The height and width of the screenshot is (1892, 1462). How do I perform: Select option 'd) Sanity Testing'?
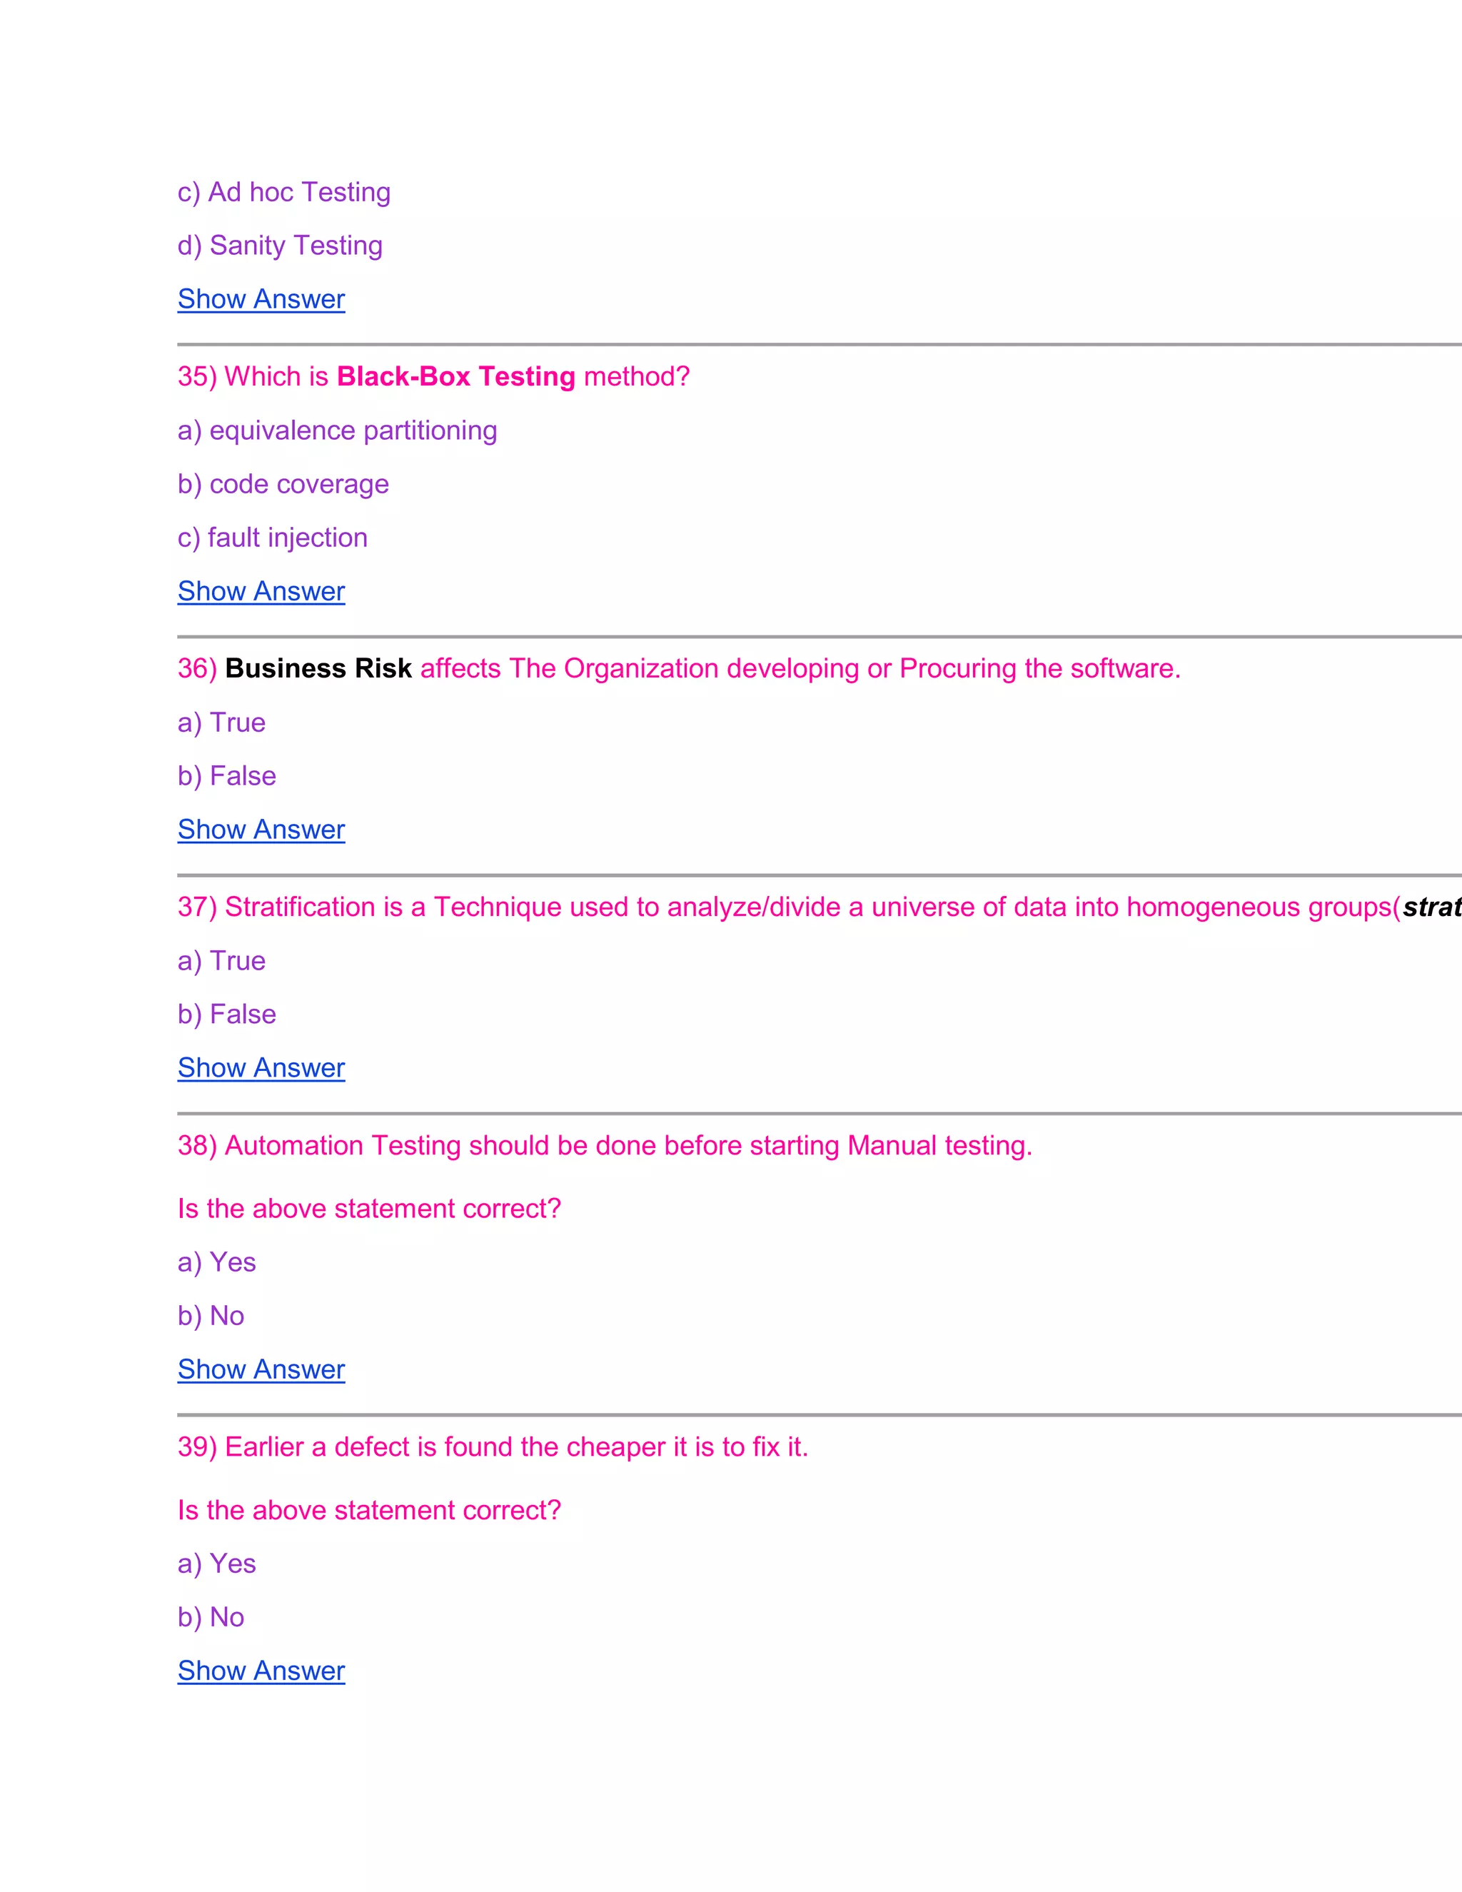(x=280, y=246)
